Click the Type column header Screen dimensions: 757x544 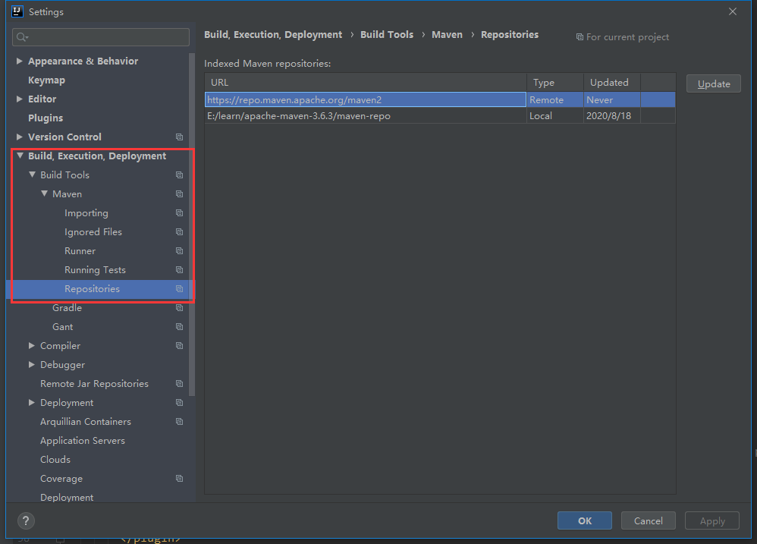pyautogui.click(x=555, y=83)
